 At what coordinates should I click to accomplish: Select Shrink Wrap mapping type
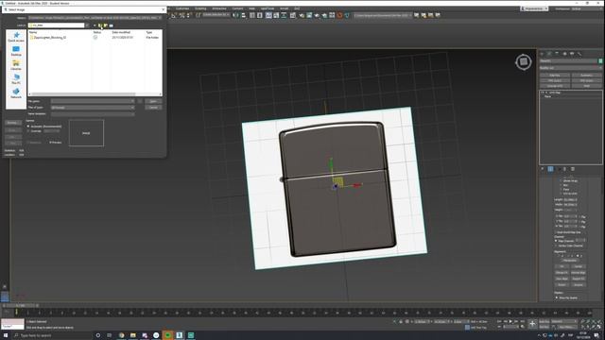pyautogui.click(x=569, y=180)
